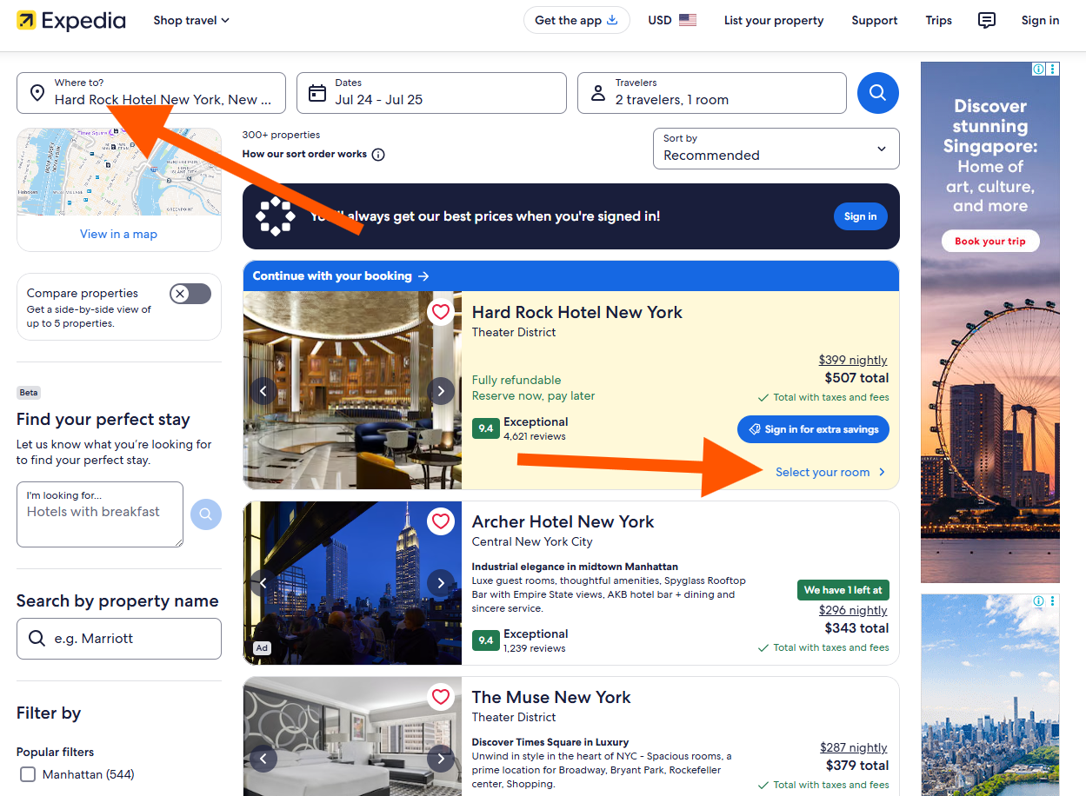Check the Manhattan filter checkbox
This screenshot has width=1086, height=796.
(x=28, y=774)
